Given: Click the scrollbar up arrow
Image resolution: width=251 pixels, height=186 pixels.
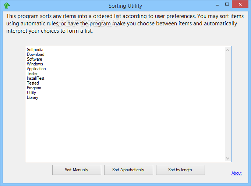Looking at the screenshot, I should click(228, 50).
